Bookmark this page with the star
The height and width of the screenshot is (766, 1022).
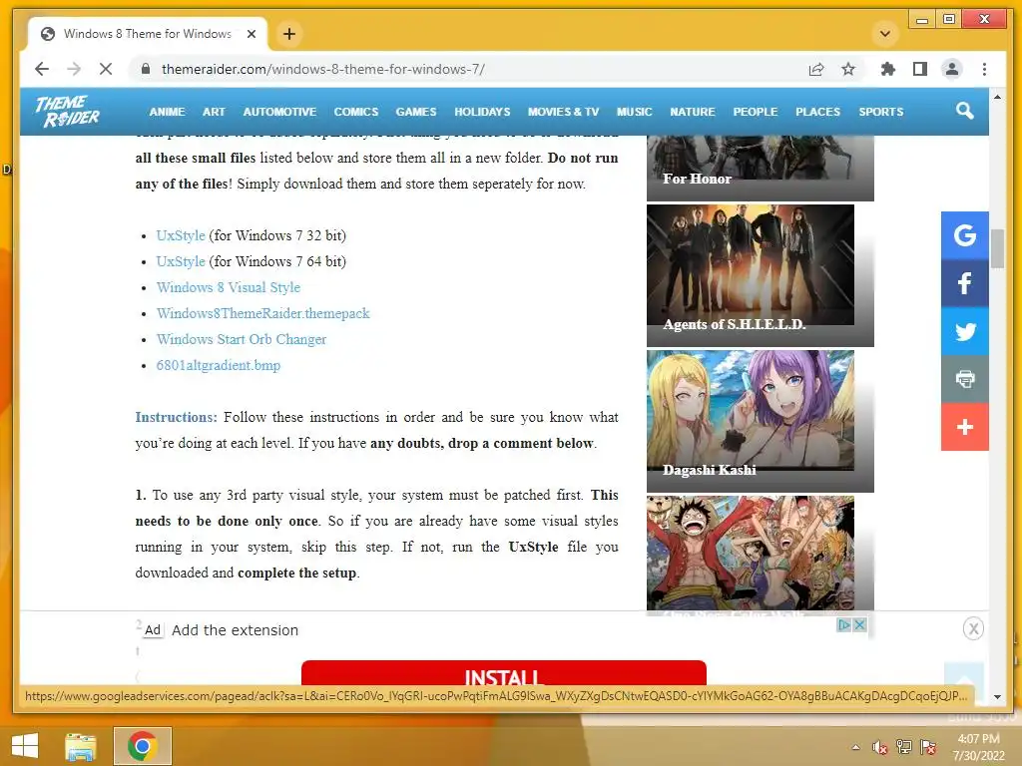[848, 69]
